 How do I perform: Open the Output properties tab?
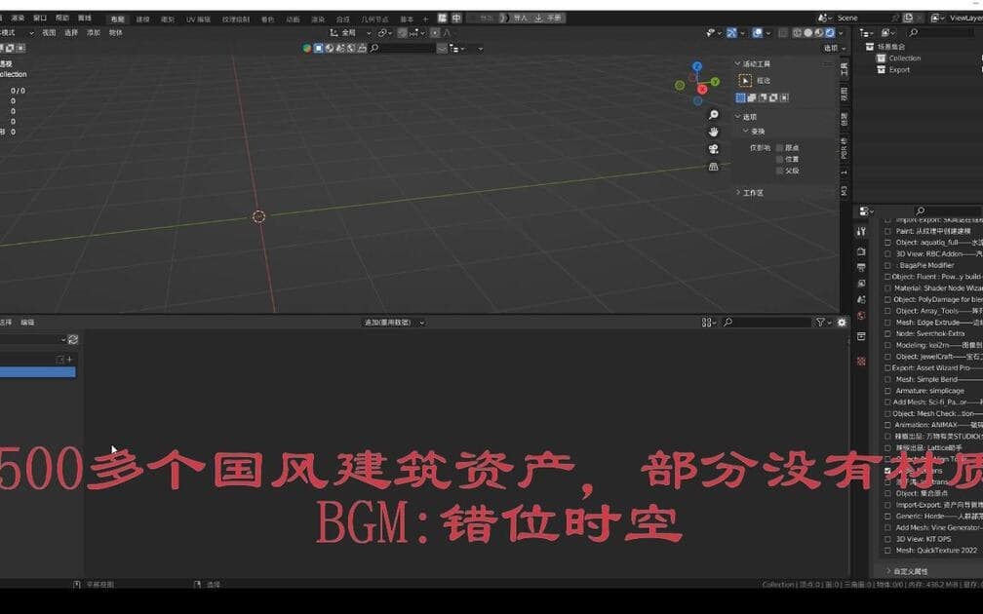[x=861, y=267]
